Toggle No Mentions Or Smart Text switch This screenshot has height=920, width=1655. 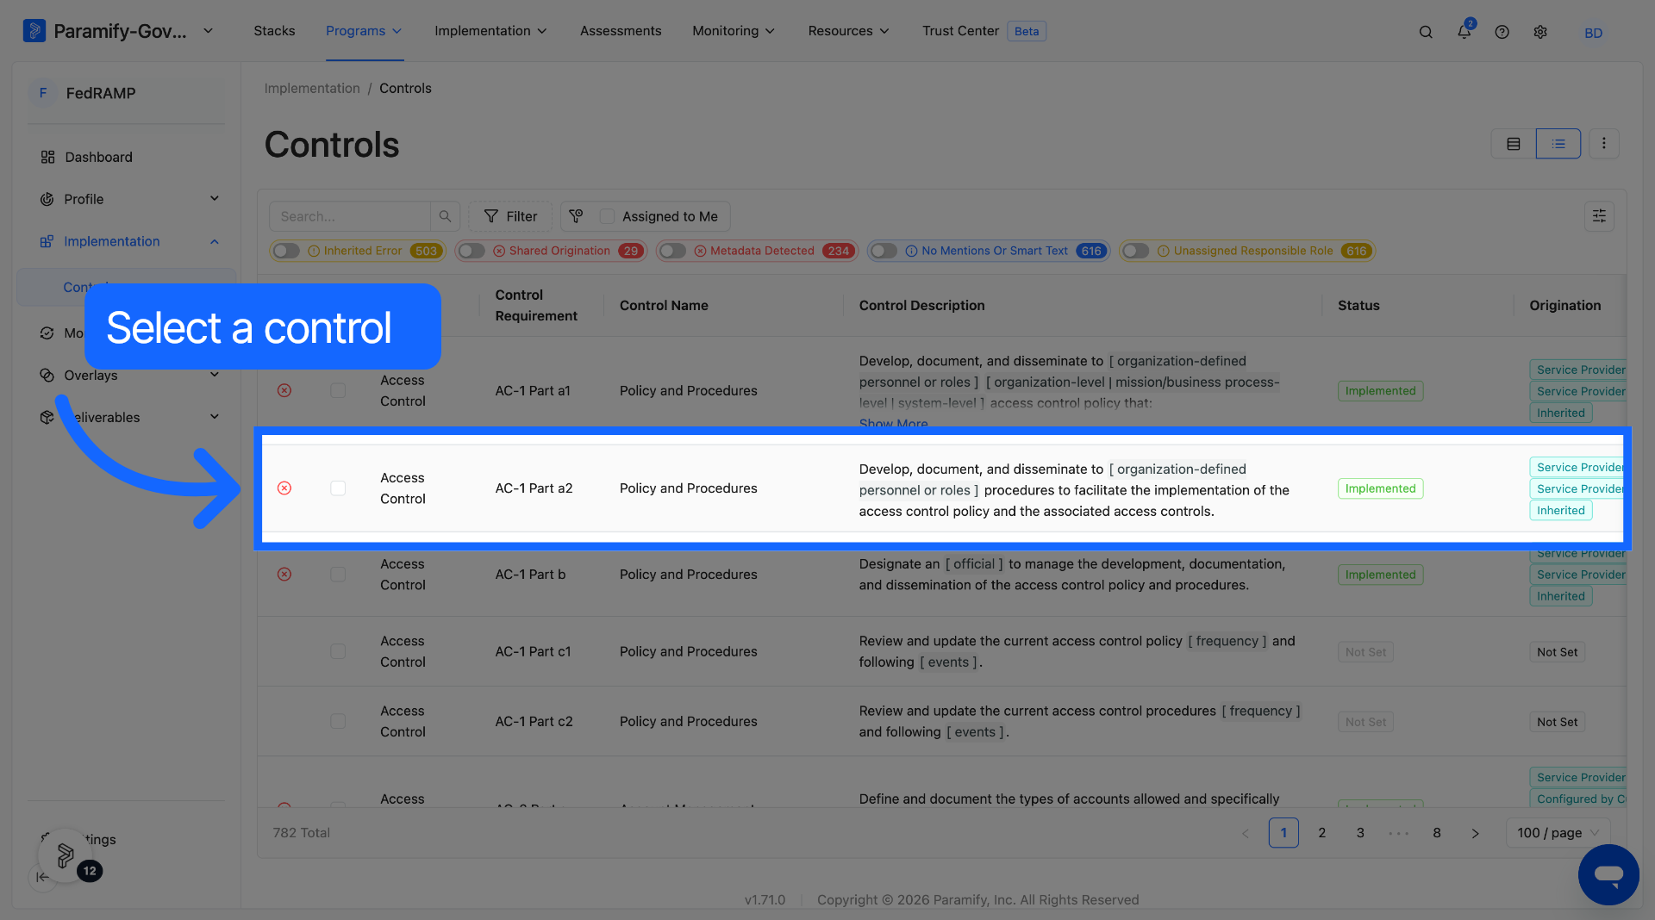[884, 251]
